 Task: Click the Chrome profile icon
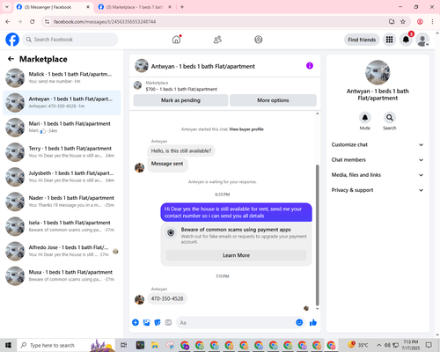[420, 21]
